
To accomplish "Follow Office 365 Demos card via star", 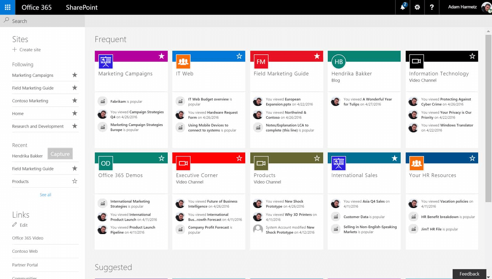I will (x=161, y=158).
